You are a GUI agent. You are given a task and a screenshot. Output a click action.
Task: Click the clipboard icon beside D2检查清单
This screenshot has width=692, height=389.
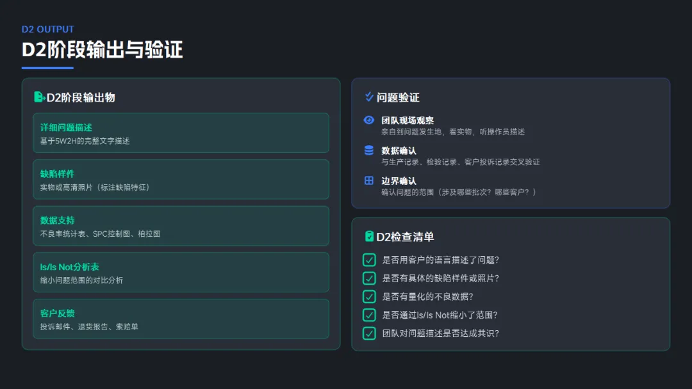(x=369, y=237)
